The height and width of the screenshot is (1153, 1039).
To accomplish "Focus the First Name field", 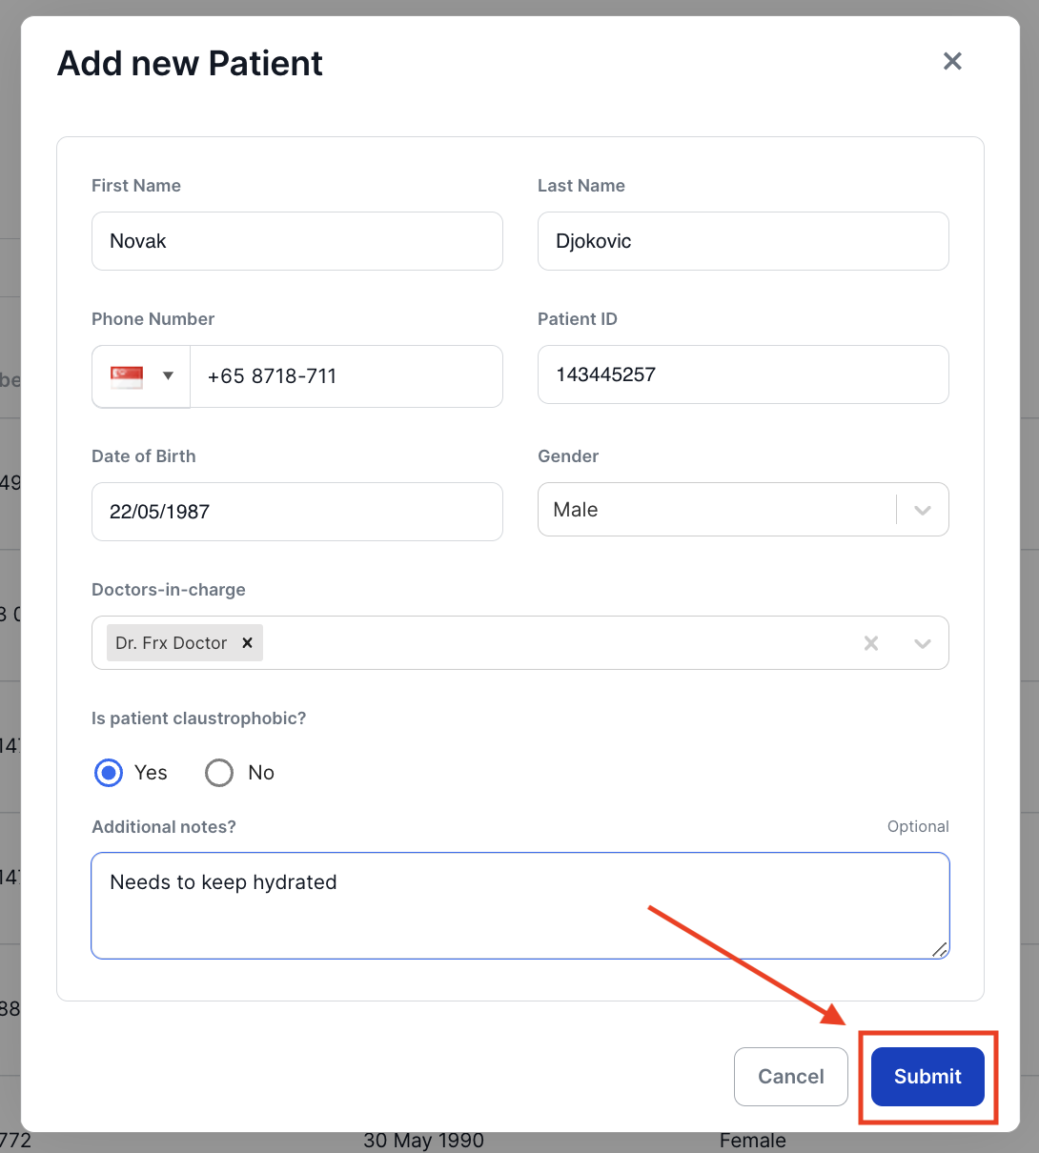I will (x=297, y=241).
